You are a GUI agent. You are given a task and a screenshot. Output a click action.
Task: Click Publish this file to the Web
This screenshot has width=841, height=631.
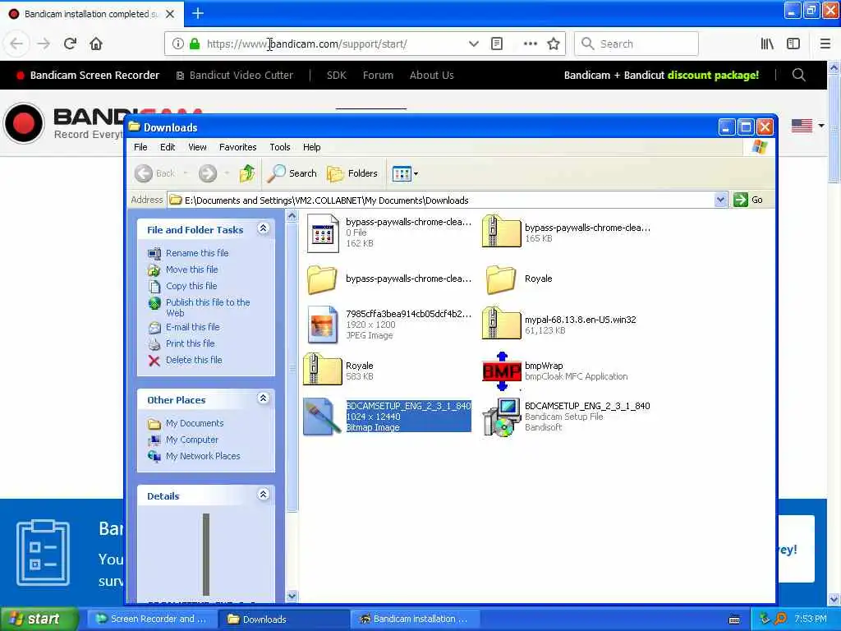pyautogui.click(x=208, y=307)
